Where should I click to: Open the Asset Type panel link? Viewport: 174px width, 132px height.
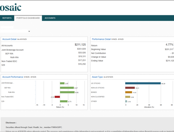97,77
